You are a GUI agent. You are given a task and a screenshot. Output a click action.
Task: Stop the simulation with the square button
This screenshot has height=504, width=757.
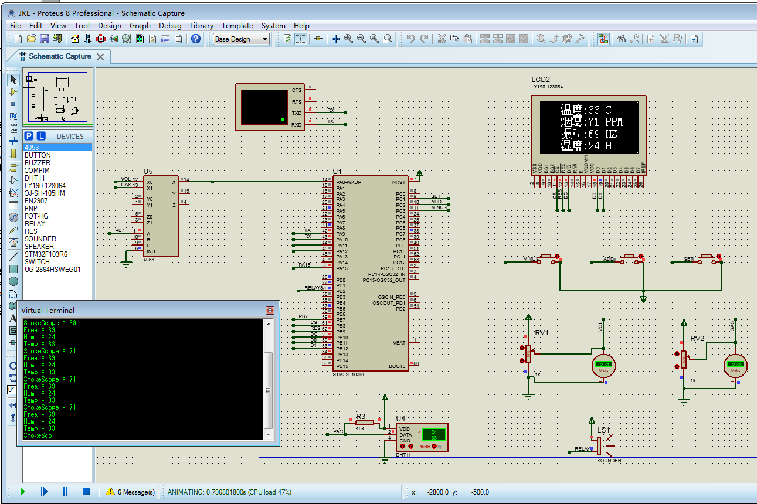tap(86, 492)
